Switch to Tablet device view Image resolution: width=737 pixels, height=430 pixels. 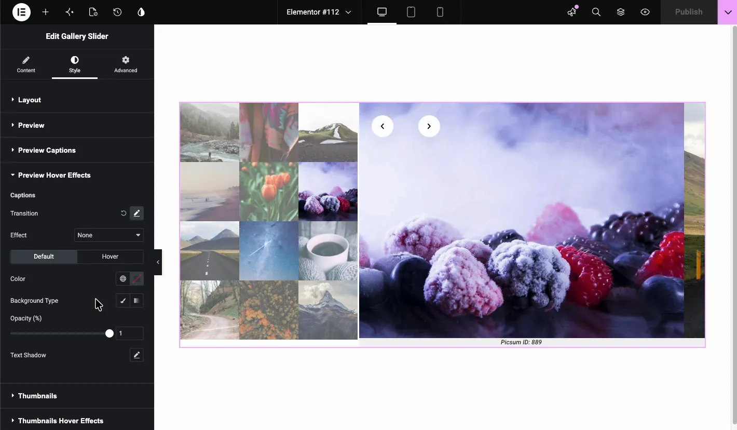pos(411,12)
